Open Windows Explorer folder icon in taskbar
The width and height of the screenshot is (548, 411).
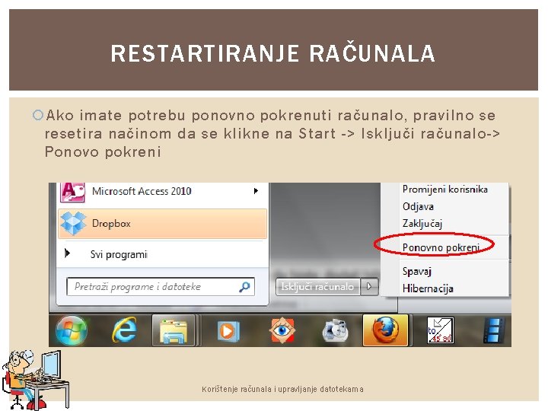click(174, 330)
